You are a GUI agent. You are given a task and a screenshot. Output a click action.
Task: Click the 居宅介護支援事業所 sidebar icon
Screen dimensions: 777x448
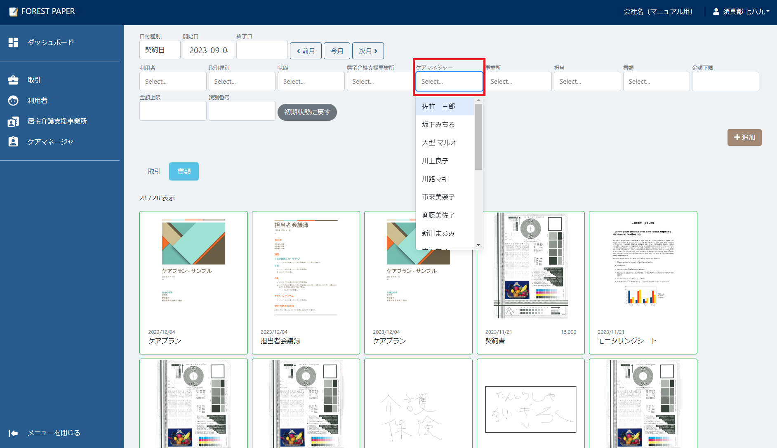(x=13, y=121)
